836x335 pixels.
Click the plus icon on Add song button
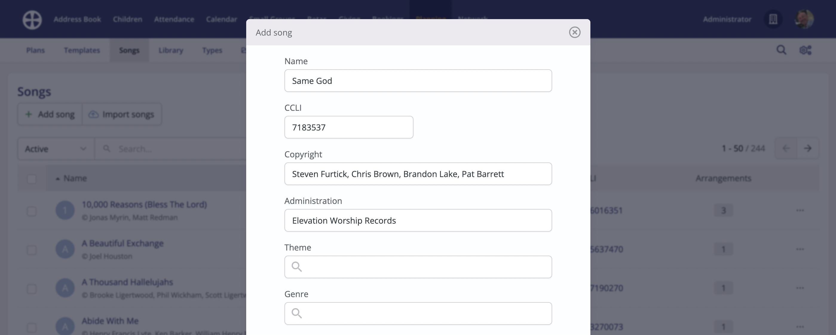[x=29, y=114]
